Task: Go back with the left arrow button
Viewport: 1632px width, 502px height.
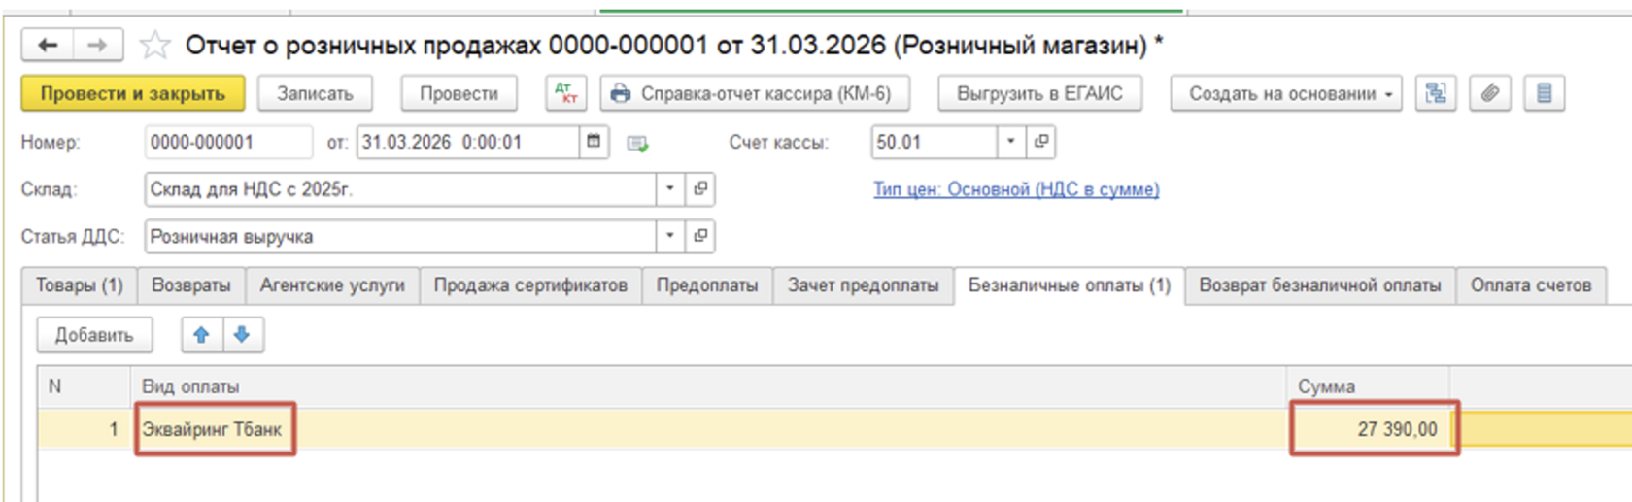Action: 47,45
